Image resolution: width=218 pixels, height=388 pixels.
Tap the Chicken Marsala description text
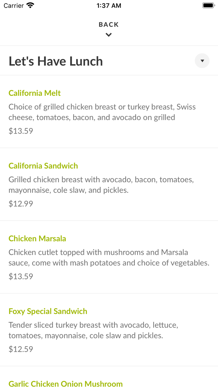pyautogui.click(x=109, y=257)
